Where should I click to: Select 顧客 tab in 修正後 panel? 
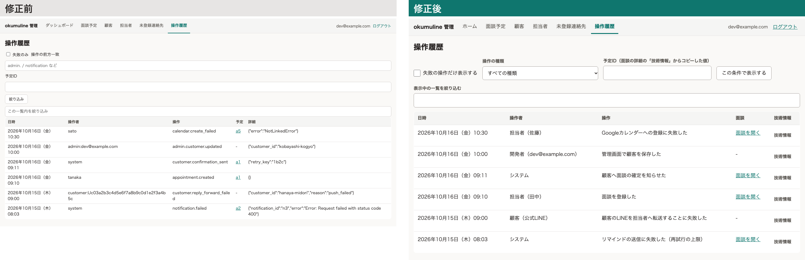(x=519, y=27)
